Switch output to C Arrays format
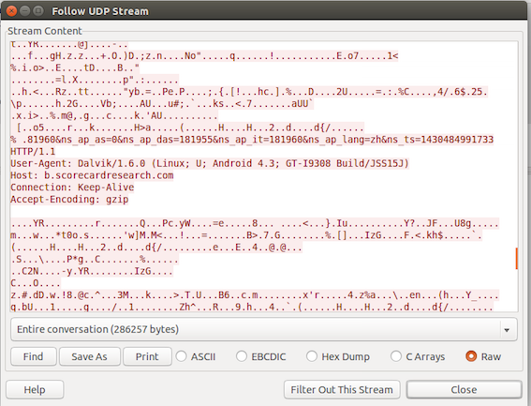Screen dimensions: 531x406 418,356
